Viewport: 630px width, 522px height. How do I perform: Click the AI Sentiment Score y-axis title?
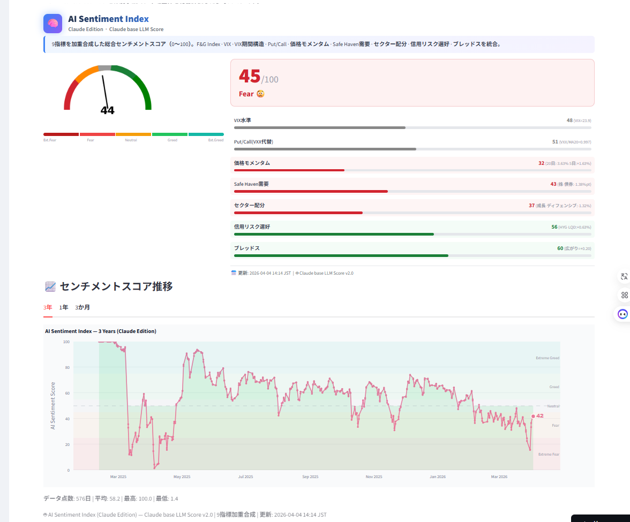(x=52, y=406)
